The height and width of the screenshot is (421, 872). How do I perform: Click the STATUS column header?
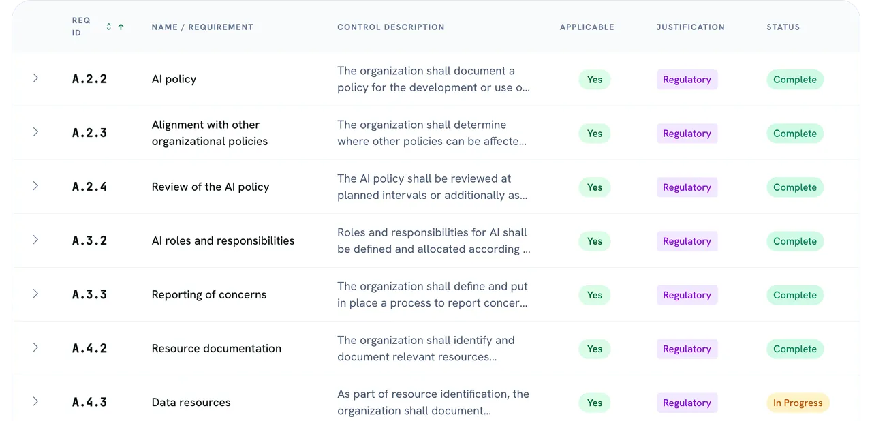[x=783, y=27]
